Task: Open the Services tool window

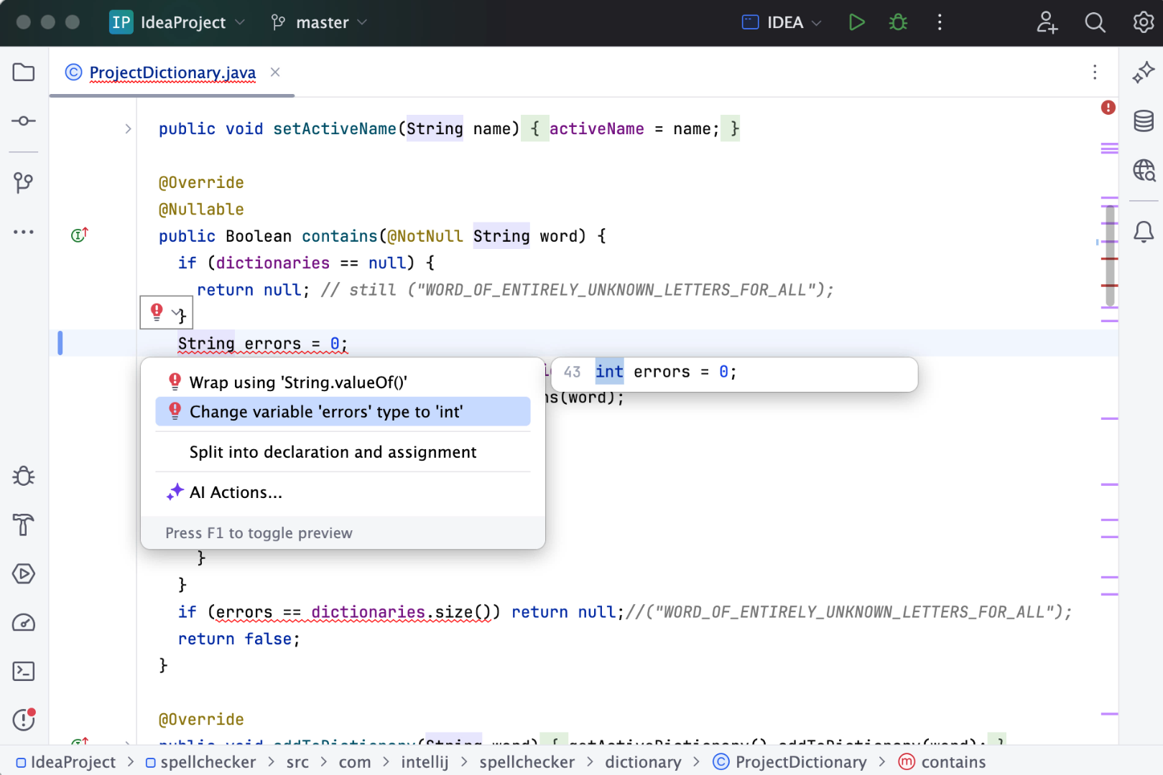Action: (x=24, y=574)
